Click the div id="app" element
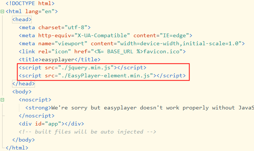Viewport: 254px width, 151px height. pyautogui.click(x=51, y=124)
